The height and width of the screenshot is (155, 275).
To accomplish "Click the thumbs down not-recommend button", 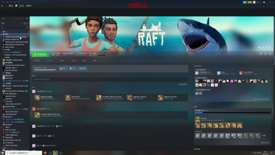I will coord(73,68).
